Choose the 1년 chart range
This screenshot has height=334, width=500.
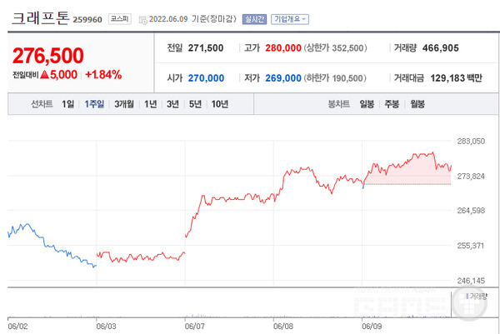tap(150, 104)
